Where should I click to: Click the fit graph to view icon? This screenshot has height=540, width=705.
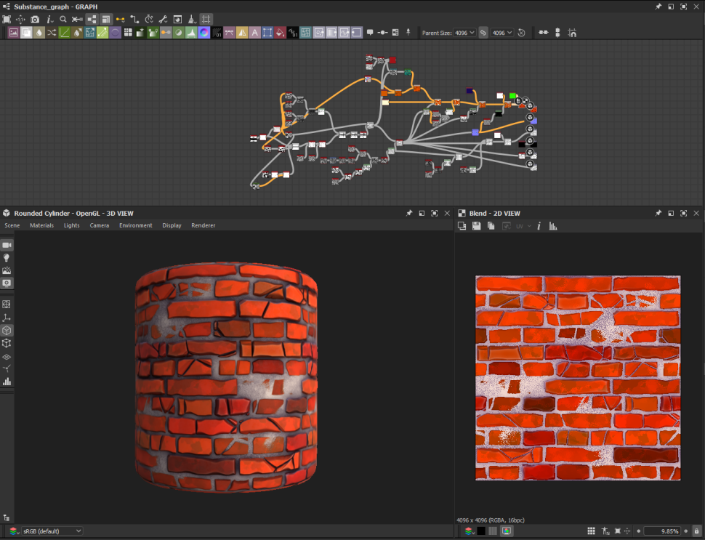tap(7, 20)
